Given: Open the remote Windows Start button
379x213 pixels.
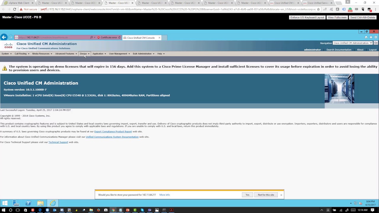Looking at the screenshot, I should [x=4, y=203].
